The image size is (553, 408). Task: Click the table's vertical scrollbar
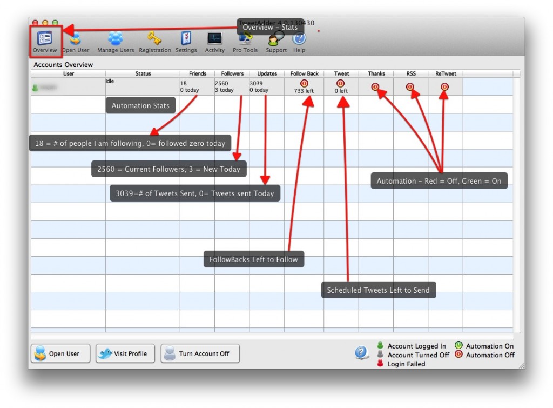(516, 205)
